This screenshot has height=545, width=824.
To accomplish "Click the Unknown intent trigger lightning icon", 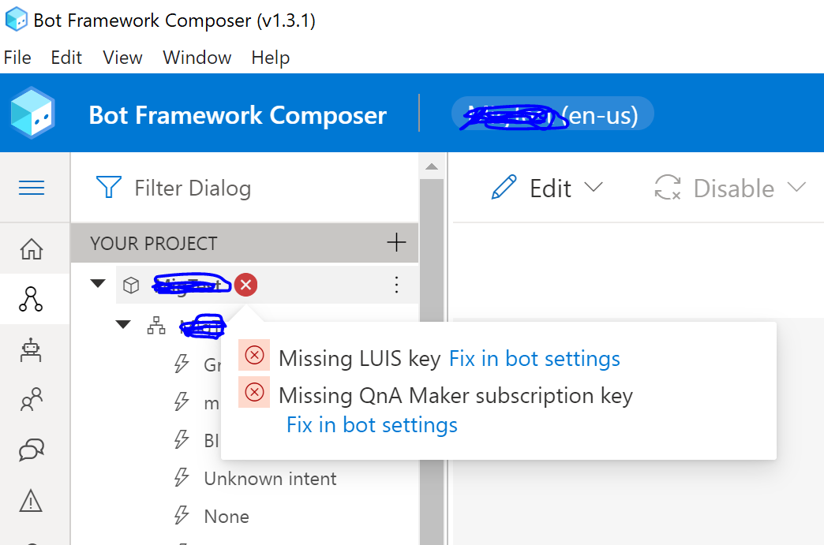I will 182,478.
